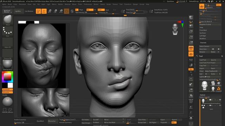This screenshot has height=126, width=225.
Task: Click the Transp transparency icon
Action: 191,107
